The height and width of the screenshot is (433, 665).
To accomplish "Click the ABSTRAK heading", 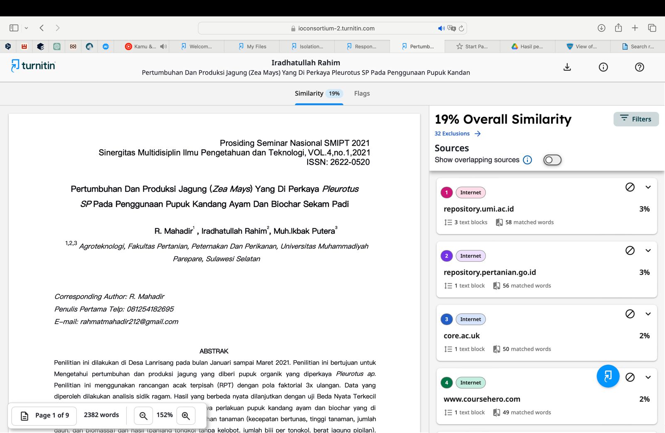I will (x=214, y=351).
